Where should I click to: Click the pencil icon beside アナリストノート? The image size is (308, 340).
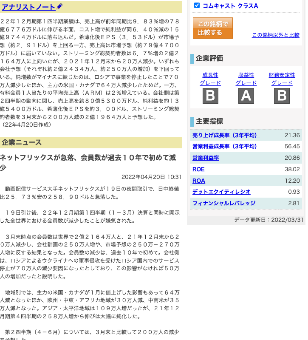[59, 6]
